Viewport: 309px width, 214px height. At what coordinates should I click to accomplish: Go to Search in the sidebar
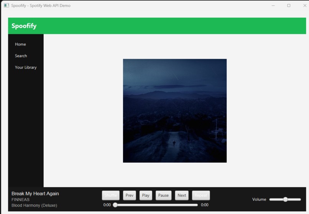[21, 56]
